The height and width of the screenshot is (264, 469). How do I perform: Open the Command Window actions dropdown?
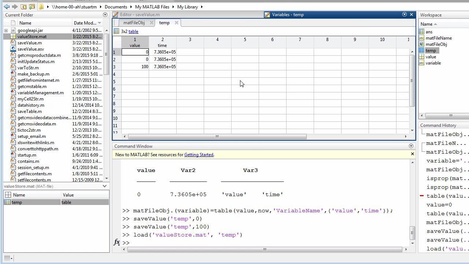411,146
